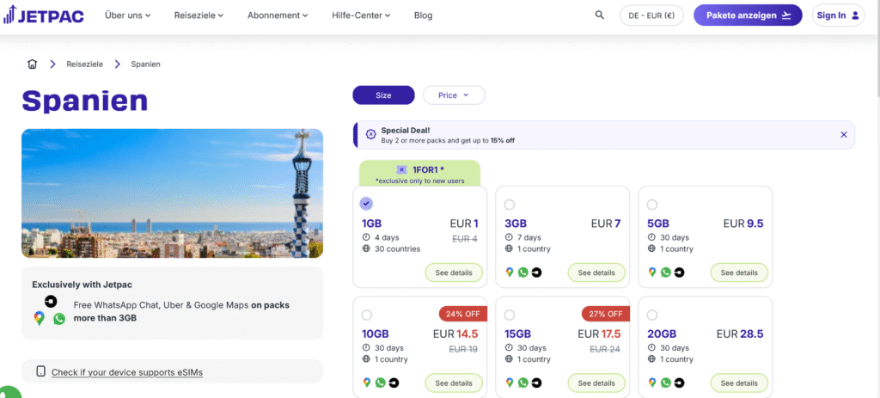Click Pakete anzeigen button

749,15
